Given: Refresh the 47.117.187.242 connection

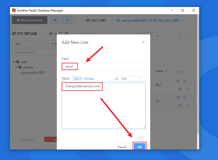Looking at the screenshot, I should [61, 33].
